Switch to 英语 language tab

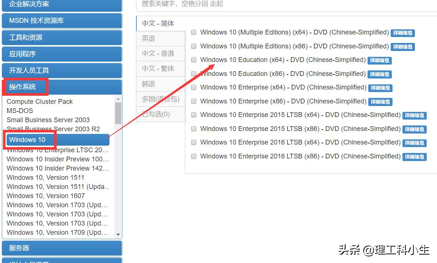tap(161, 39)
